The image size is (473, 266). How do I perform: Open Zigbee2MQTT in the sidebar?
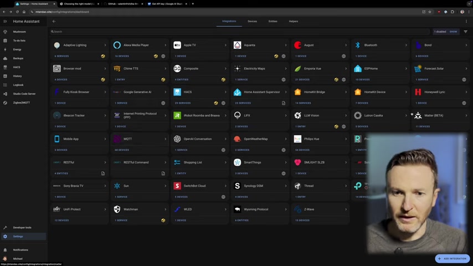coord(23,103)
